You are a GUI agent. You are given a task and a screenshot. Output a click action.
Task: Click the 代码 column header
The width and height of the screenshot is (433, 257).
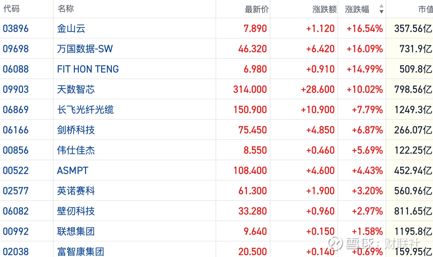click(11, 9)
